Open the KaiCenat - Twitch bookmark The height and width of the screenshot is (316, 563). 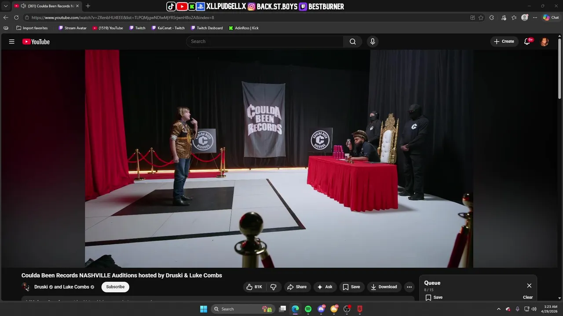[168, 28]
